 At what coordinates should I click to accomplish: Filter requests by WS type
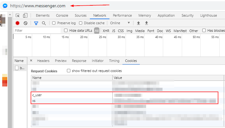tap(168, 31)
